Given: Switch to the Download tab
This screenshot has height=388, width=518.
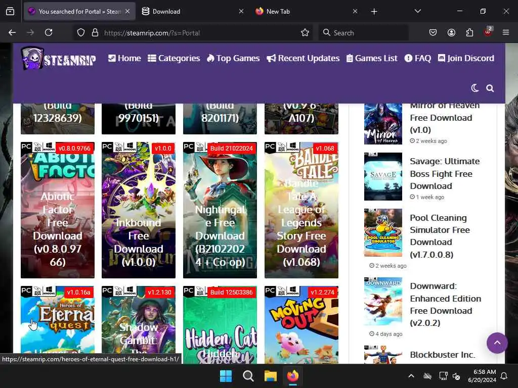Looking at the screenshot, I should [x=193, y=12].
